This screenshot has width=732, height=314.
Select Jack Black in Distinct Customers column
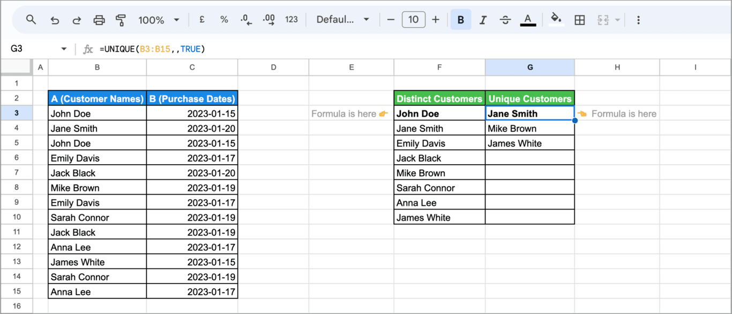[439, 158]
